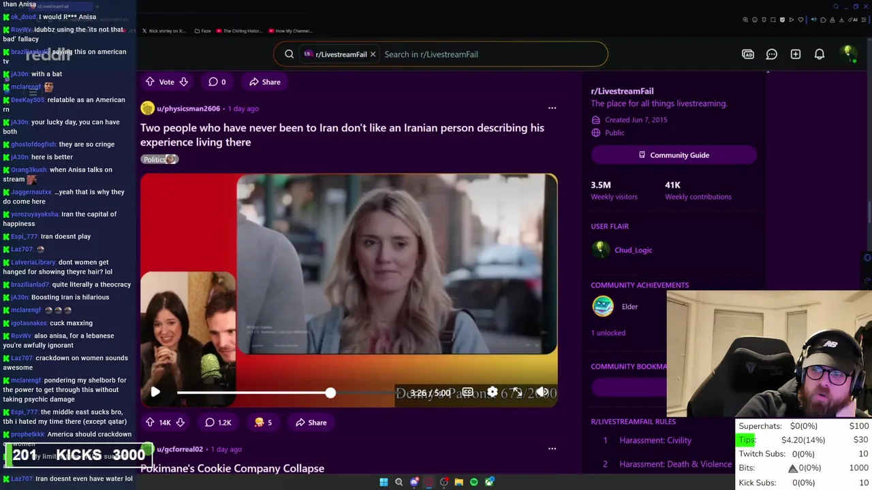Open Nick shirley on X bookmark
The image size is (872, 490).
pos(164,31)
